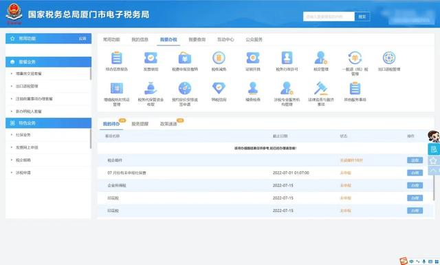The image size is (440, 265).
Task: Click the cartoon assistant mascot
Action: [x=434, y=136]
